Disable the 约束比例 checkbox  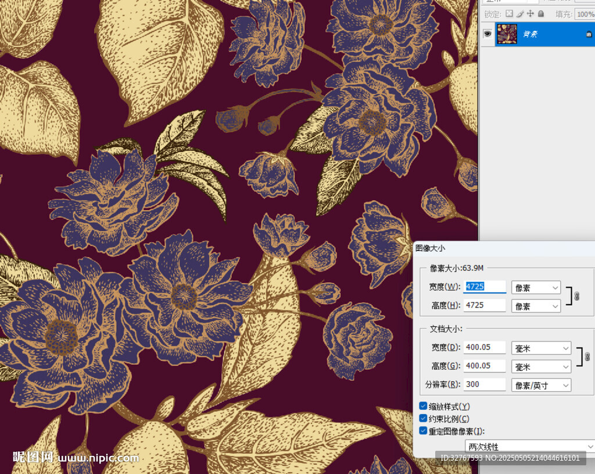pos(423,418)
